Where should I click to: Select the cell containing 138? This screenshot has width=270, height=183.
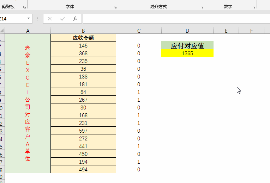coord(83,76)
